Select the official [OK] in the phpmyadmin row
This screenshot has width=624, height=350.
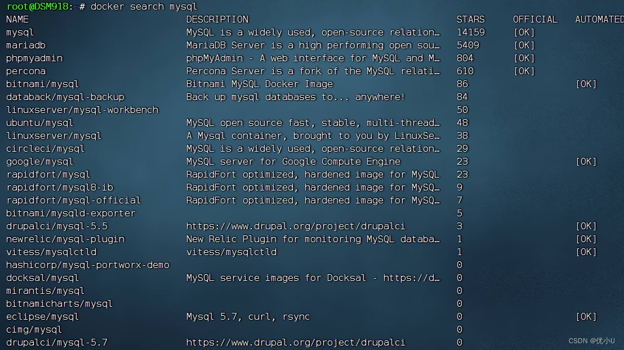524,58
